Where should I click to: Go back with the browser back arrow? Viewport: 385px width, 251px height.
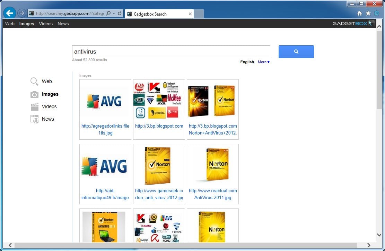pos(10,13)
